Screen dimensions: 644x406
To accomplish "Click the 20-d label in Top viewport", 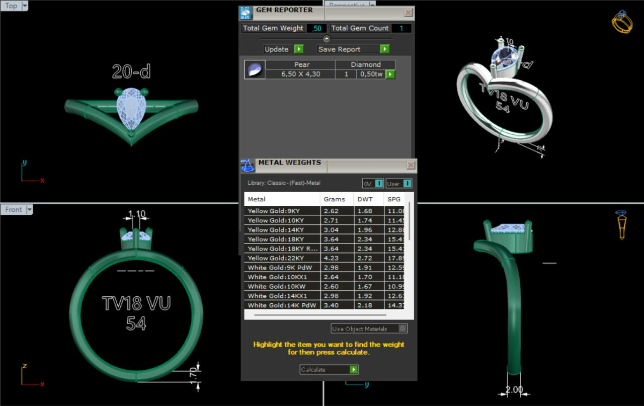I will [x=131, y=72].
